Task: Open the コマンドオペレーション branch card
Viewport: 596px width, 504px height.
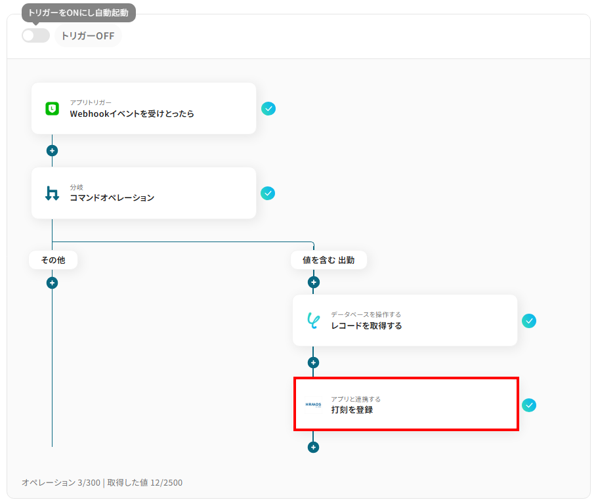Action: [x=144, y=193]
